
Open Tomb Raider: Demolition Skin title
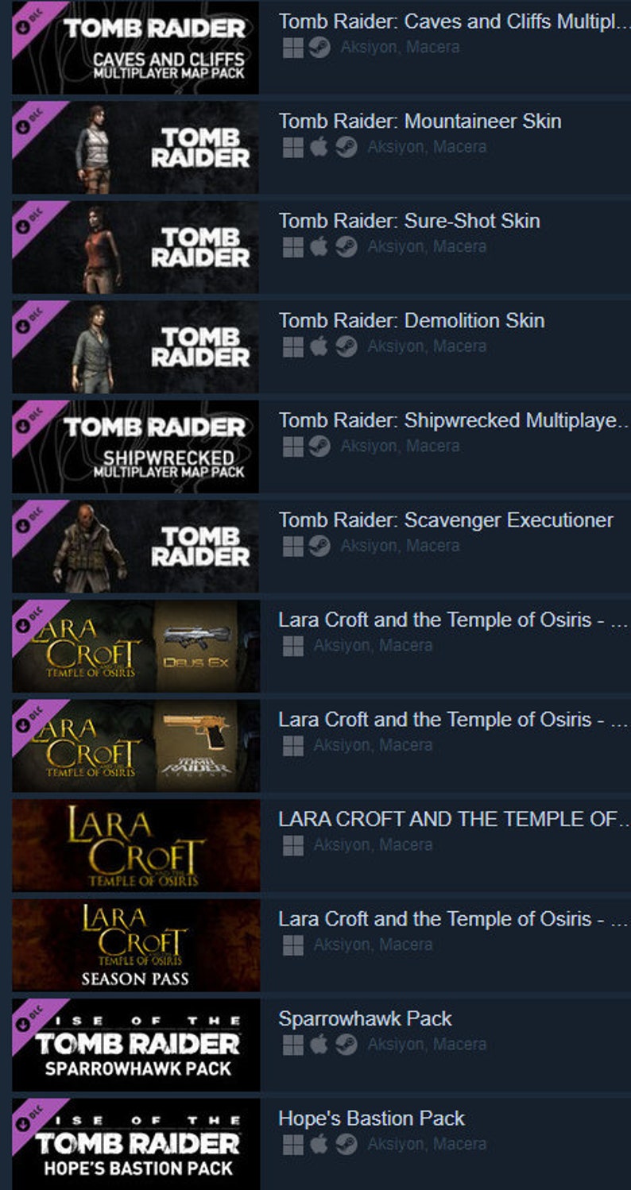[412, 321]
